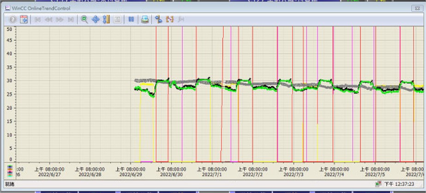This screenshot has height=193, width=426.
Task: Open the select data connection tool
Action: coord(158,19)
